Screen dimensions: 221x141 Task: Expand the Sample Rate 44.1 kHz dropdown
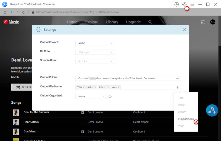(95, 61)
